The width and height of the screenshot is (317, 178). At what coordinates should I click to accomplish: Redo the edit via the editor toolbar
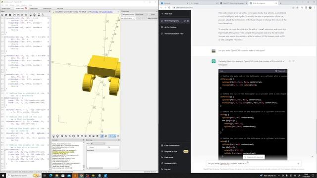[18, 15]
